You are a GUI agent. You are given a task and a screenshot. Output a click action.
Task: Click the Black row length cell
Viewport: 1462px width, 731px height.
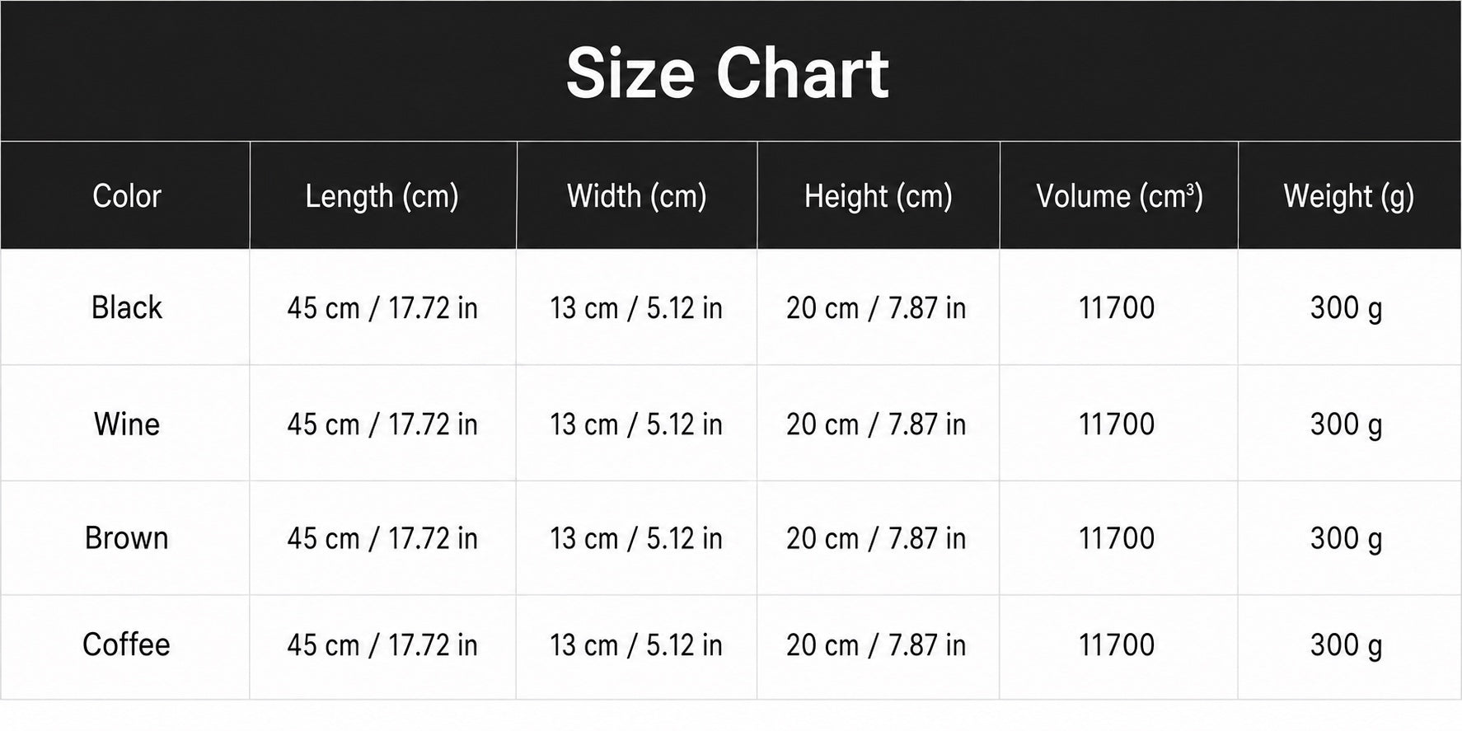pyautogui.click(x=382, y=307)
